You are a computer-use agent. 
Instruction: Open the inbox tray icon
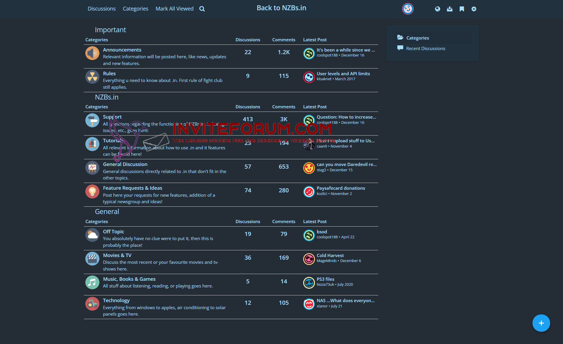coord(450,9)
